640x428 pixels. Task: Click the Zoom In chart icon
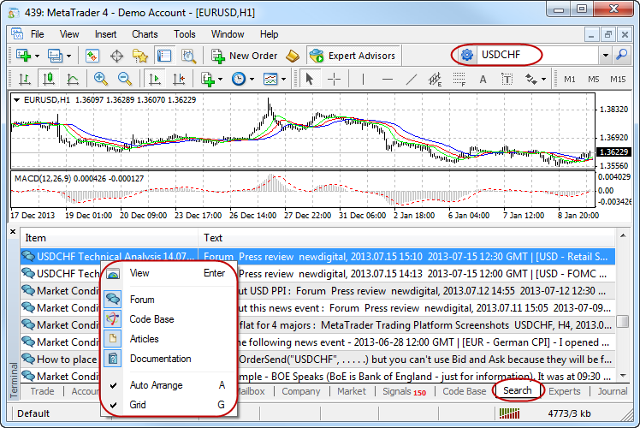pyautogui.click(x=101, y=79)
